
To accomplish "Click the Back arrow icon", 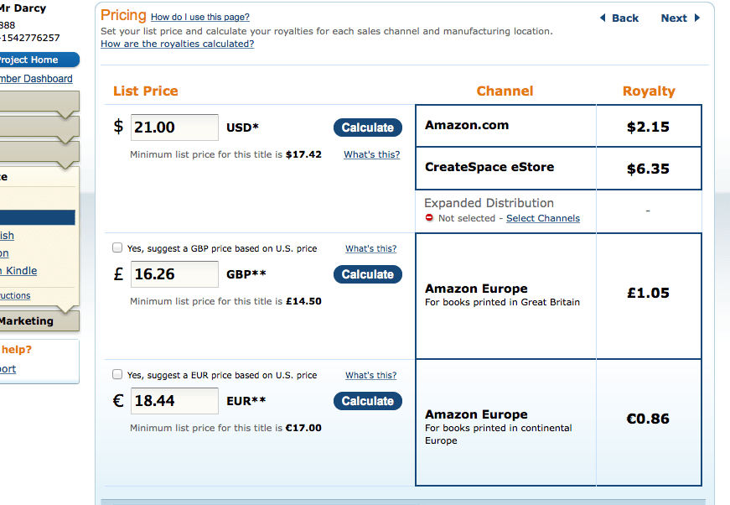I will point(603,18).
